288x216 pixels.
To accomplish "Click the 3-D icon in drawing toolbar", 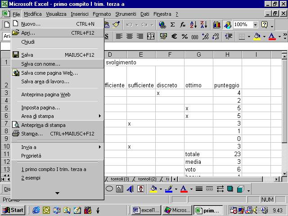I will click(240, 189).
